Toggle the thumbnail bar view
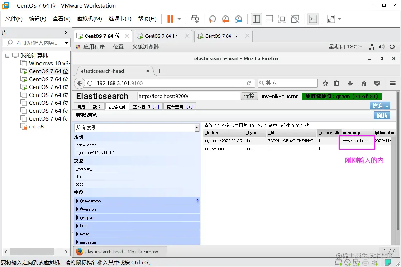This screenshot has width=401, height=267. pos(269,19)
